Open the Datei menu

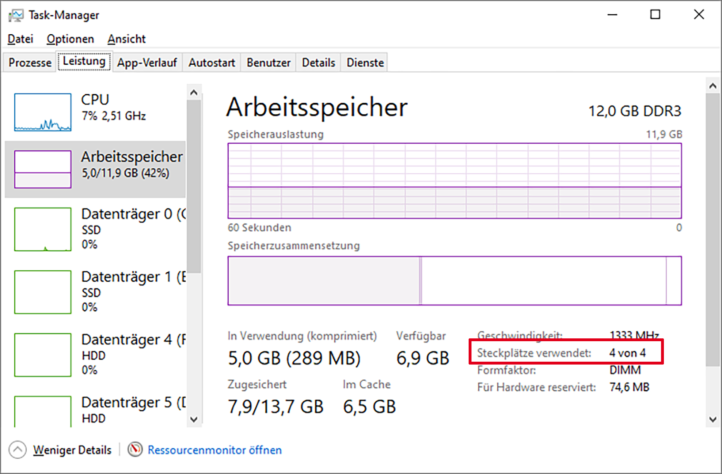20,39
